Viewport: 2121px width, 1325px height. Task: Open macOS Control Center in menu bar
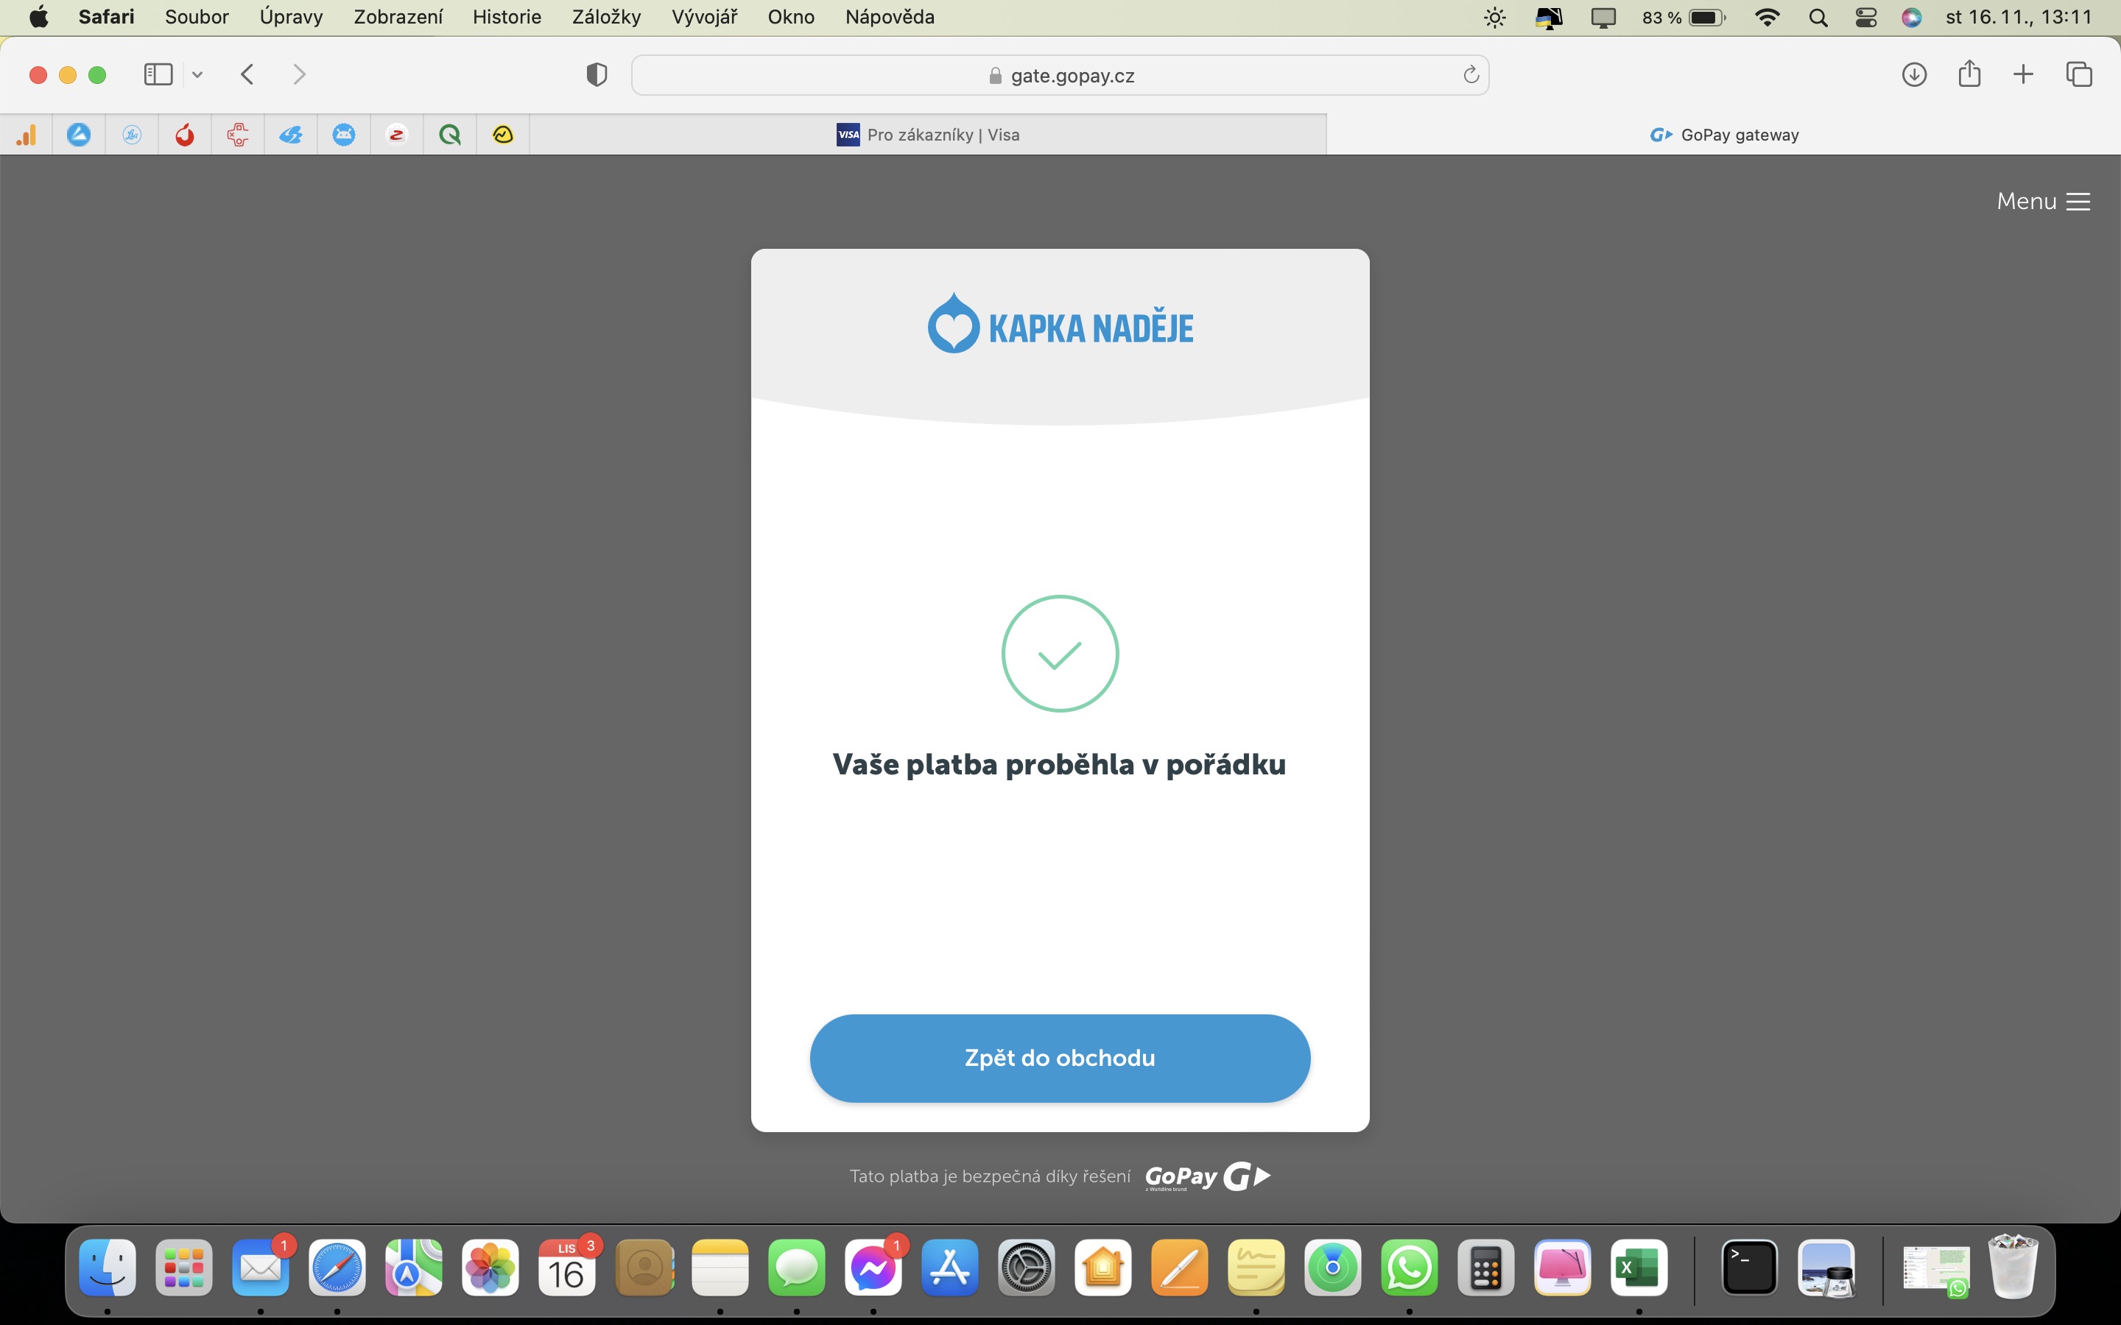pos(1866,18)
